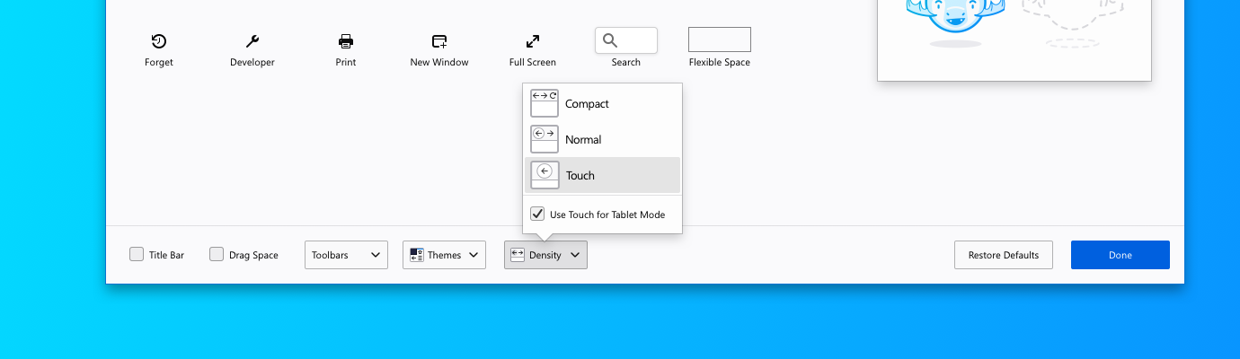Click the Compact density preview icon
1240x359 pixels.
pos(545,103)
